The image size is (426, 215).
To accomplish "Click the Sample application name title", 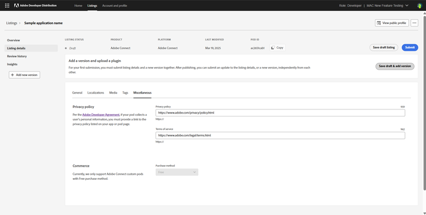I will pos(44,23).
